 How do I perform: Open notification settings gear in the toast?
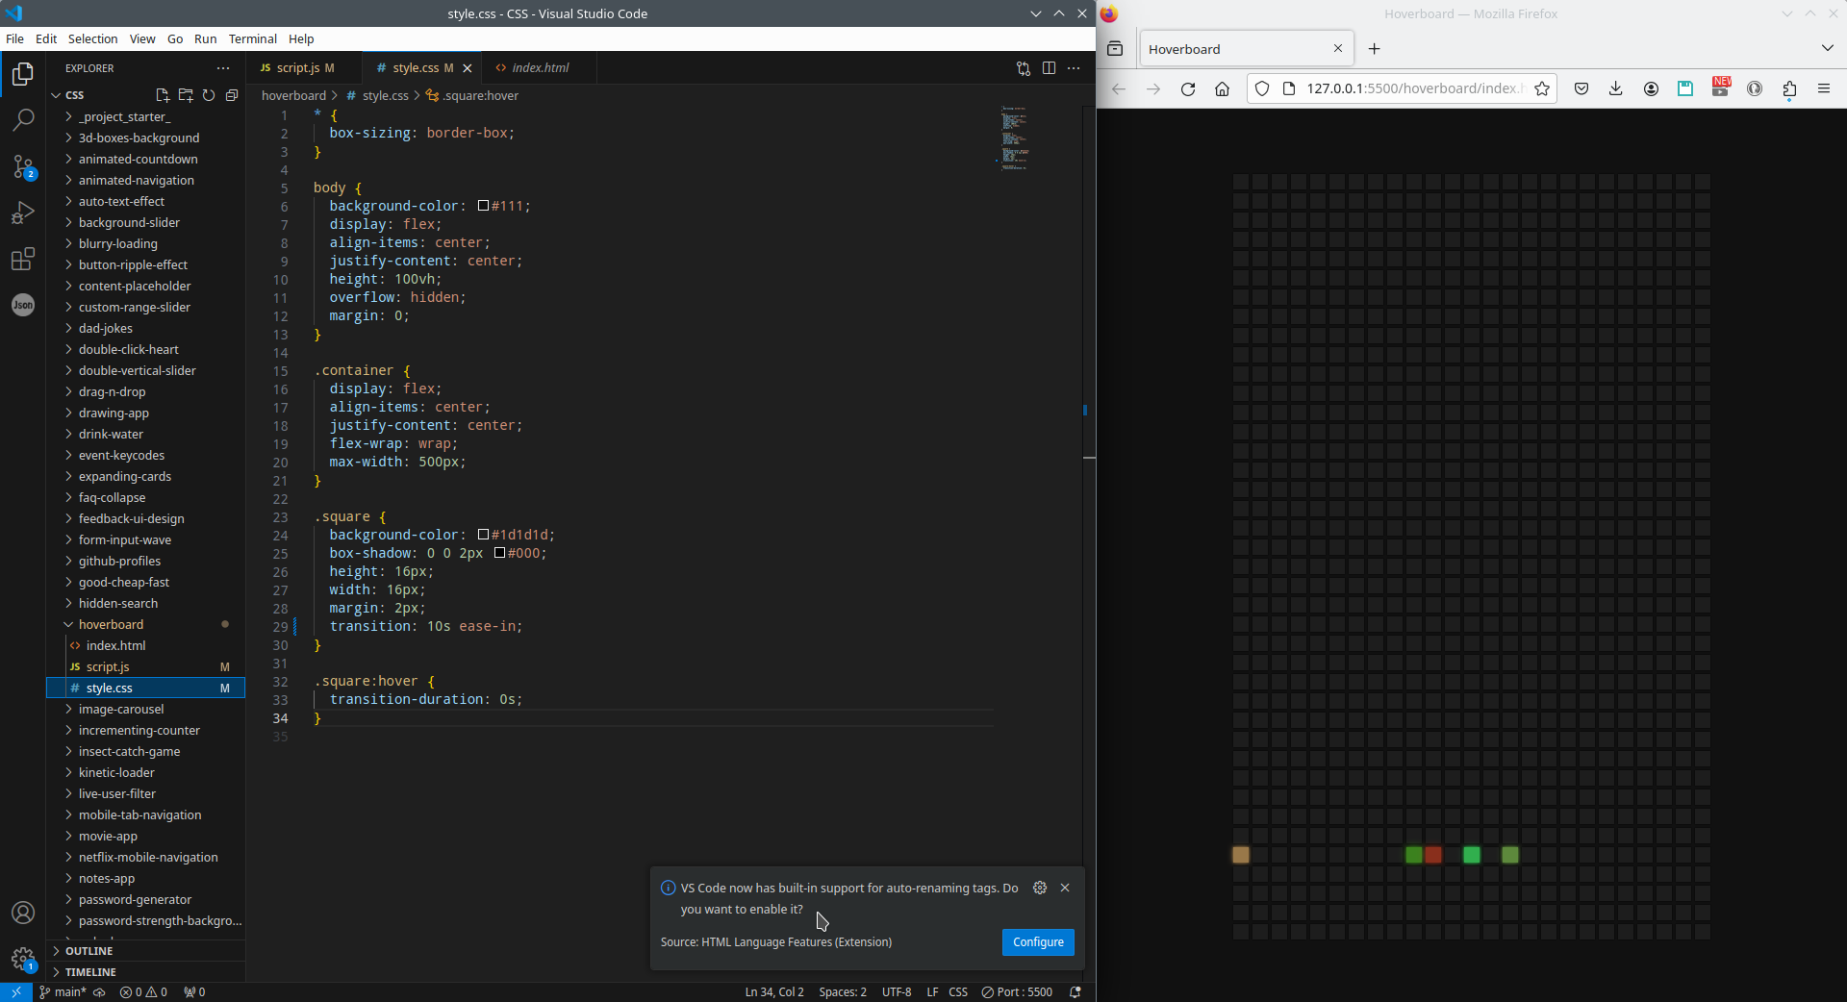tap(1040, 888)
